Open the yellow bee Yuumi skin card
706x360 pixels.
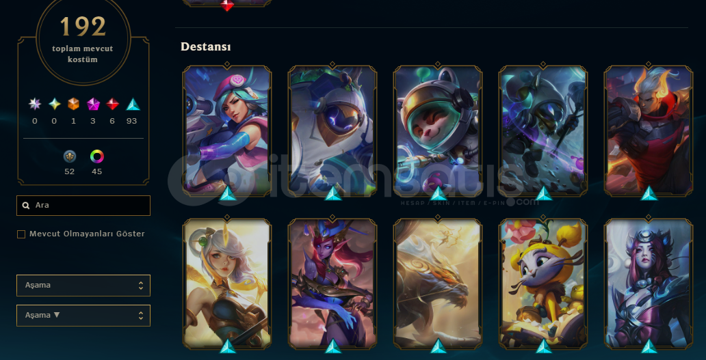[543, 284]
